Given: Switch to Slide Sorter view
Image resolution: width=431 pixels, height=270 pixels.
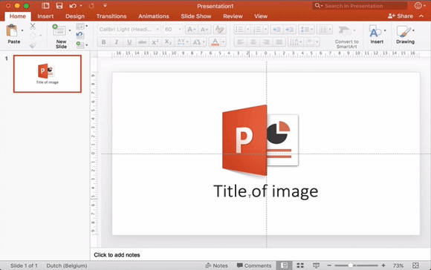Looking at the screenshot, I should click(300, 266).
